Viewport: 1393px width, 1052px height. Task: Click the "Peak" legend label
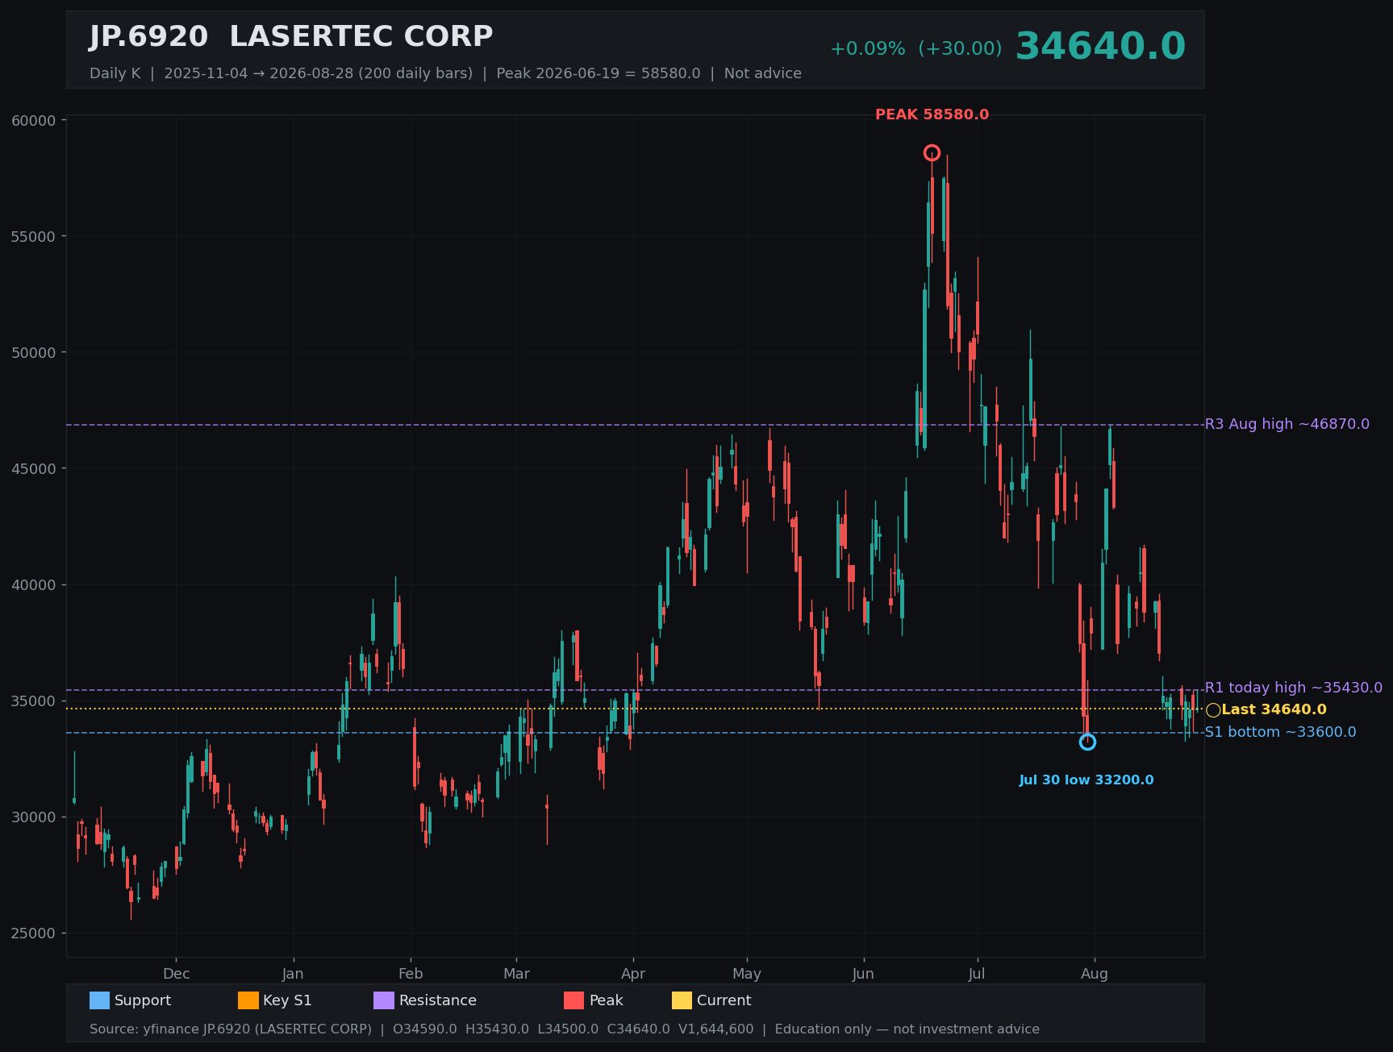point(607,1000)
